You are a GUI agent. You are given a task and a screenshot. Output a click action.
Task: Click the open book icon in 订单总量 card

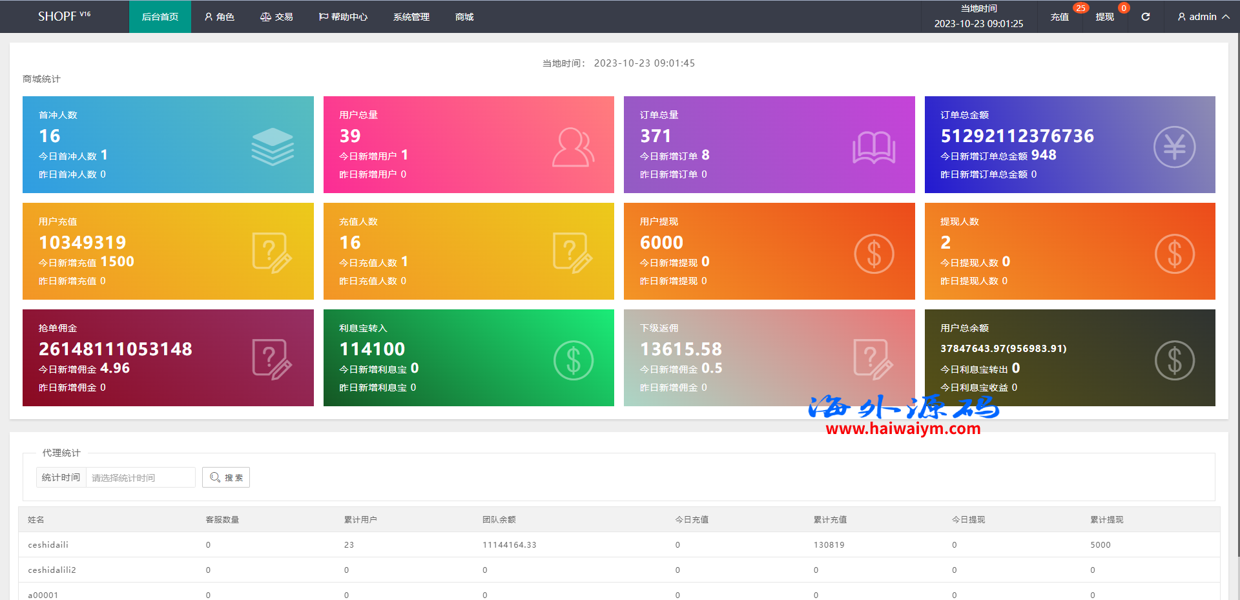pos(873,147)
